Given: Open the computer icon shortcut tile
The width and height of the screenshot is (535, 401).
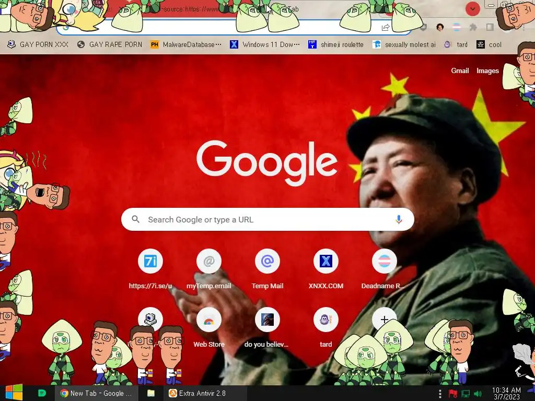Looking at the screenshot, I should 150,320.
